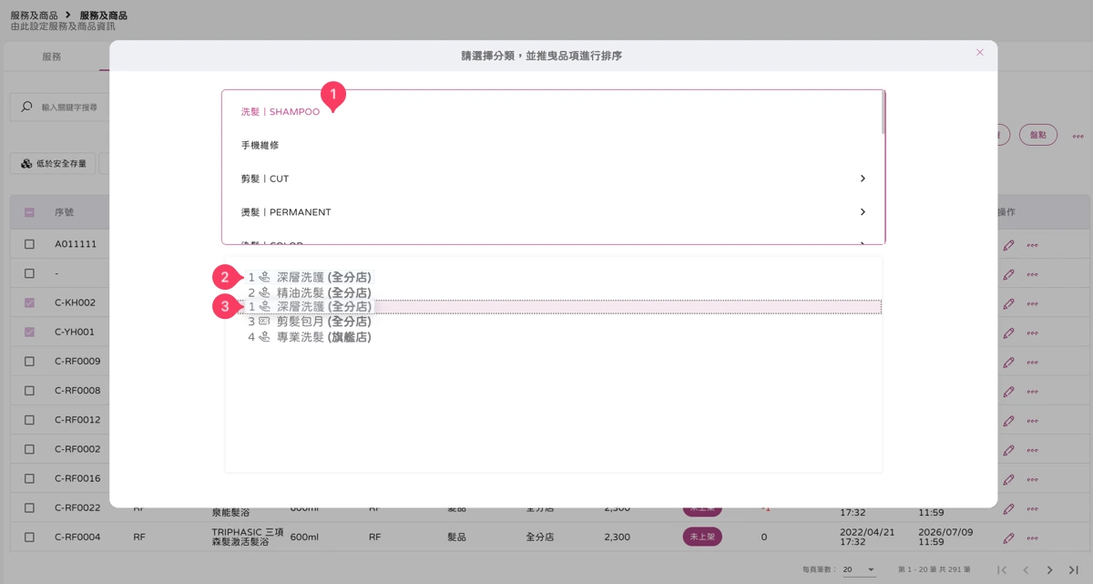Switch to the 服務 tab behind the dialog
The image size is (1093, 584).
(x=52, y=56)
